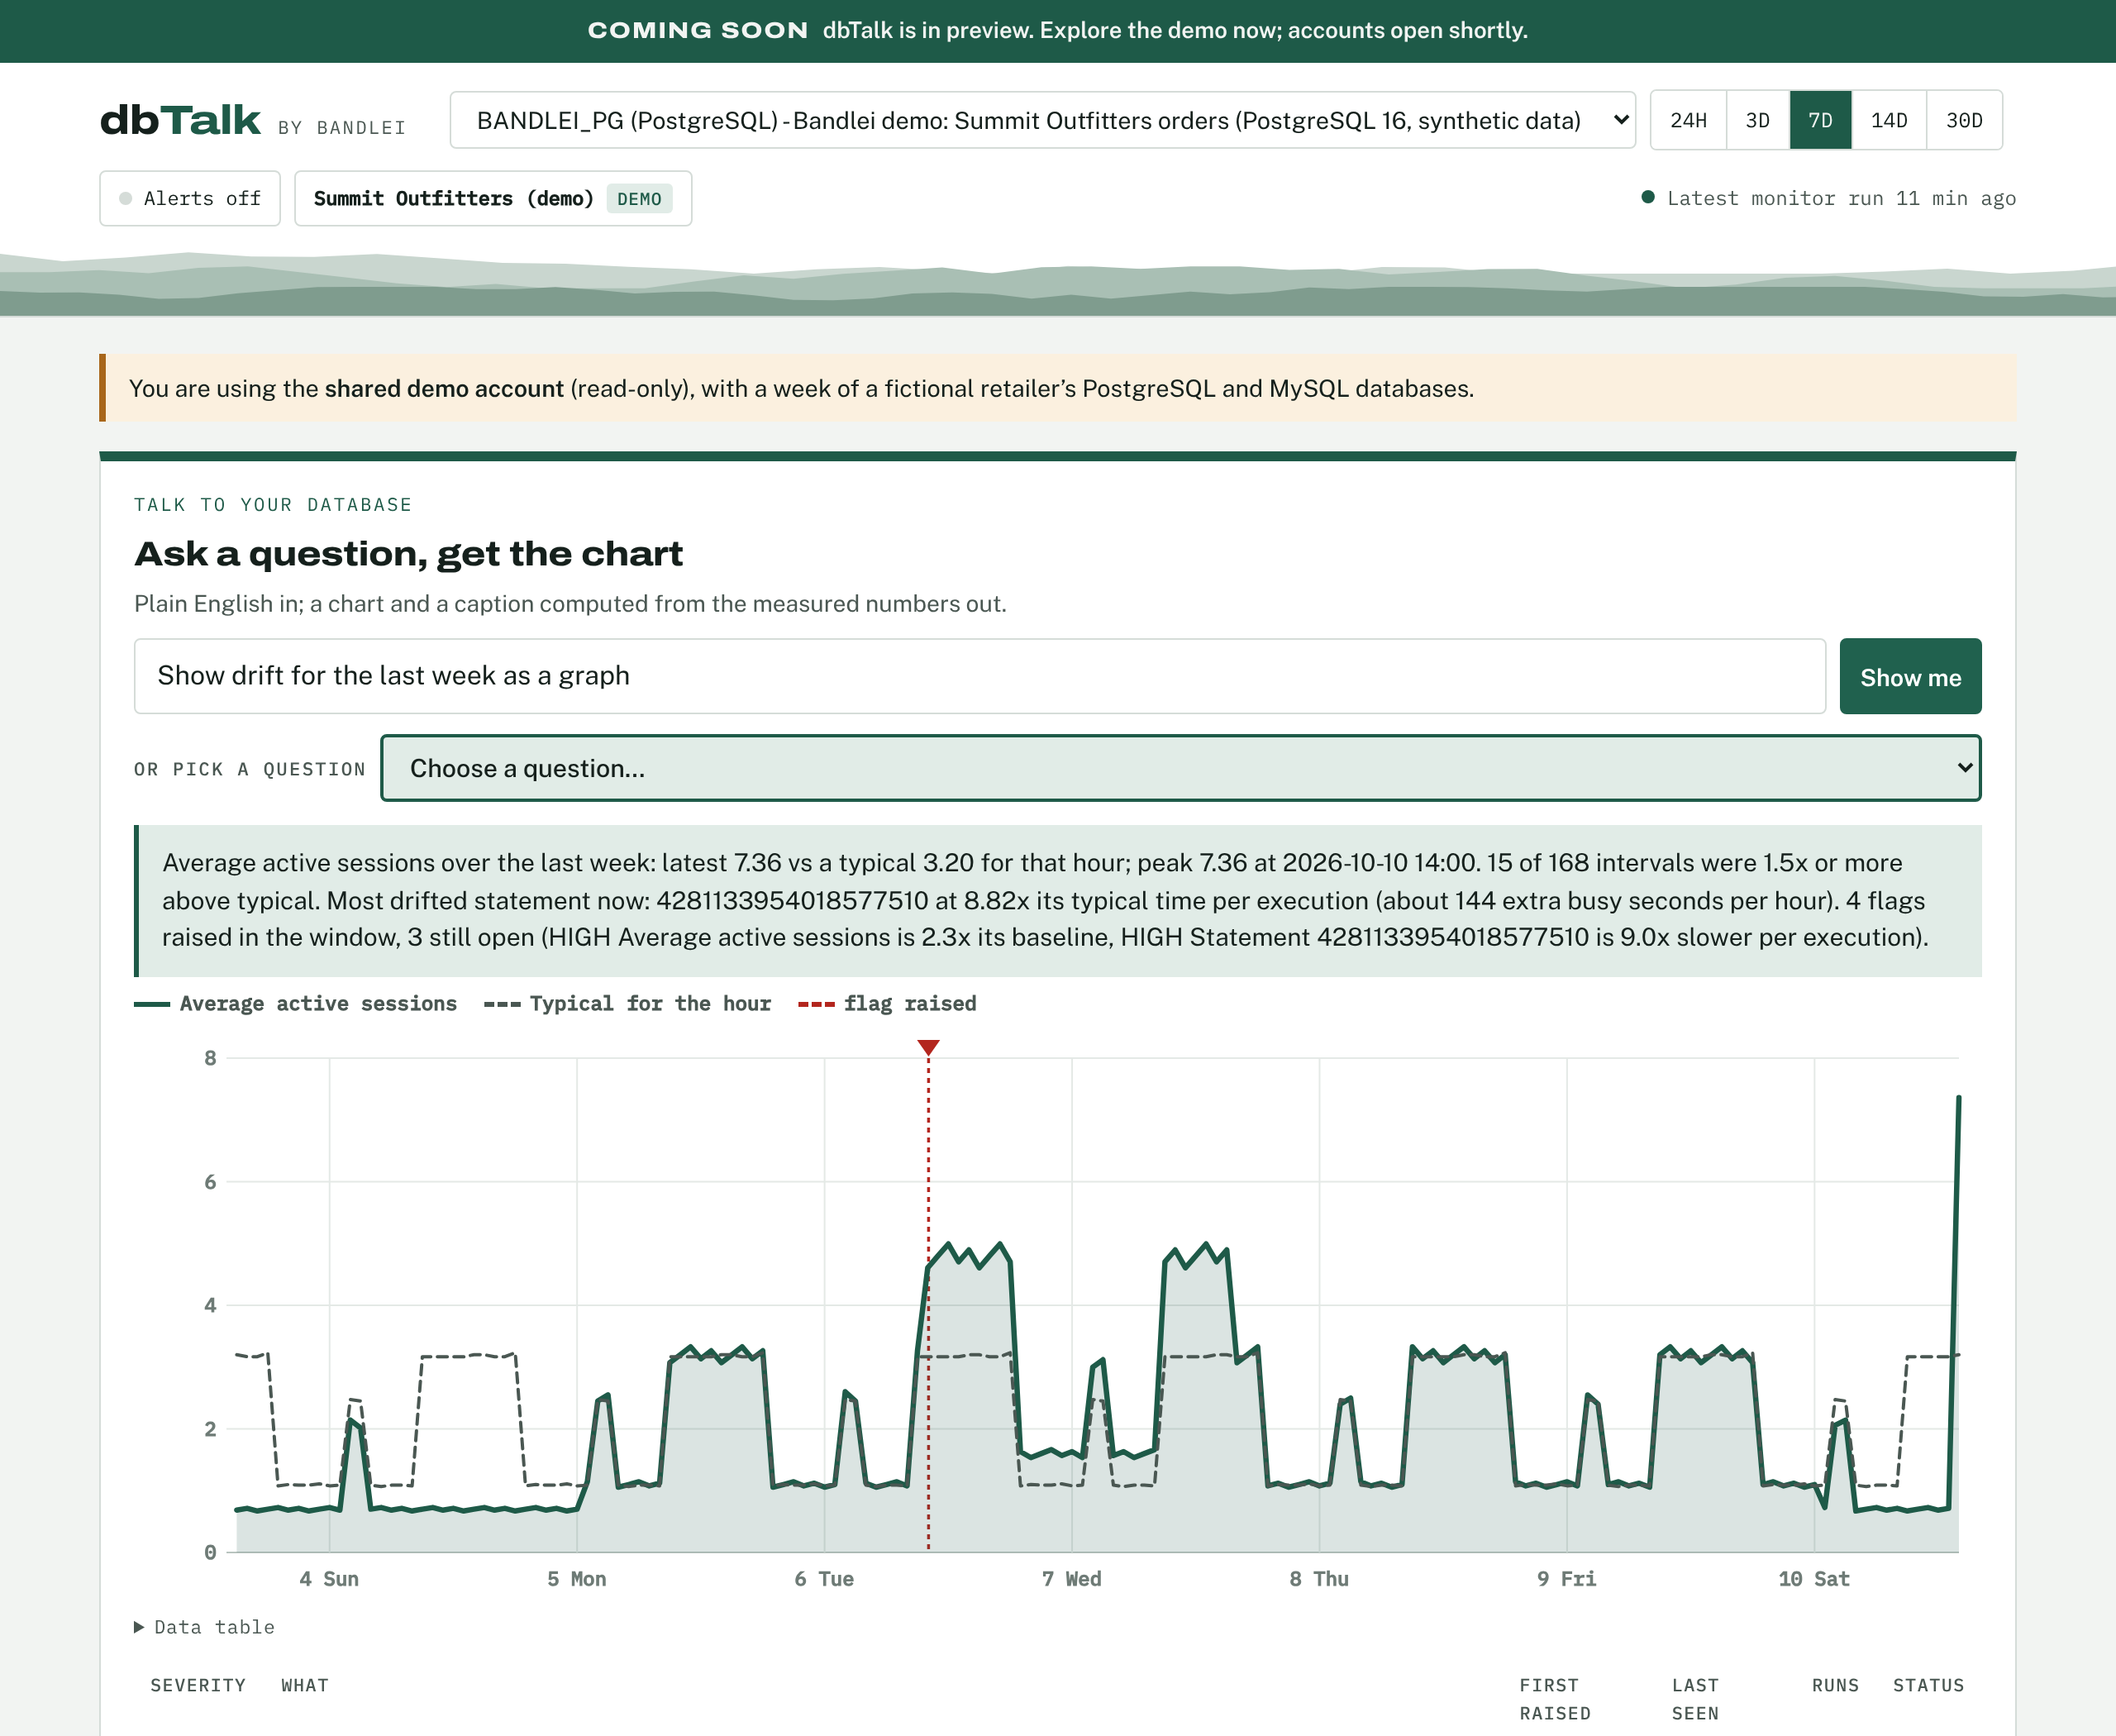This screenshot has width=2116, height=1736.
Task: Click the FIRST RAISED column header
Action: coord(1554,1699)
